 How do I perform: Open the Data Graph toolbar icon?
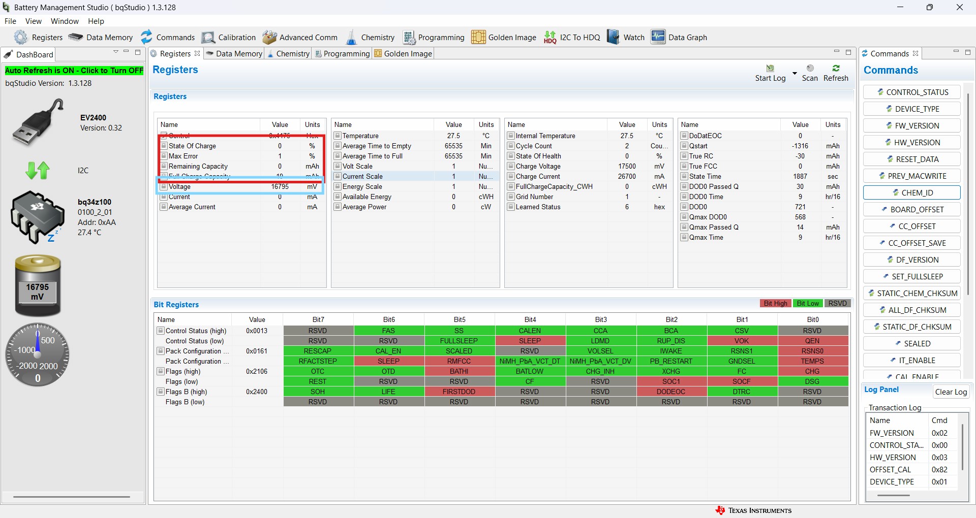coord(658,37)
